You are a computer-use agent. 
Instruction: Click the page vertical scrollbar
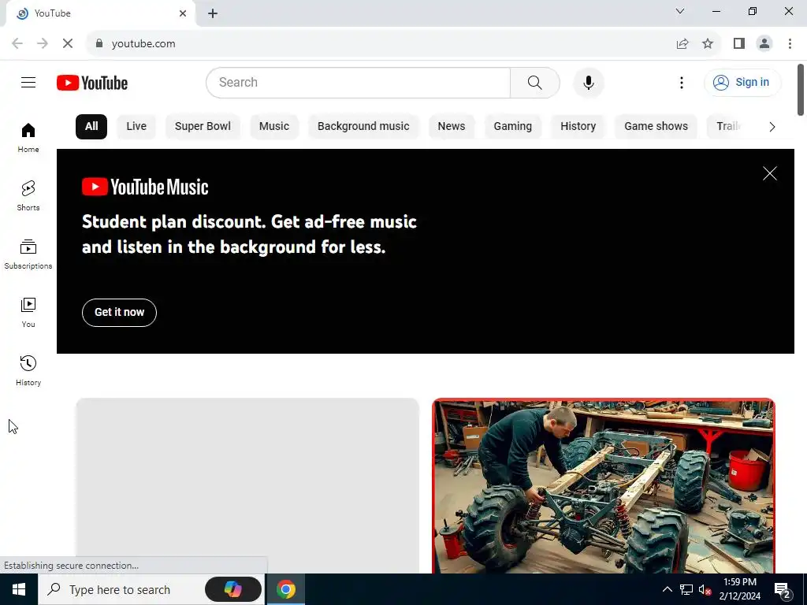point(801,90)
